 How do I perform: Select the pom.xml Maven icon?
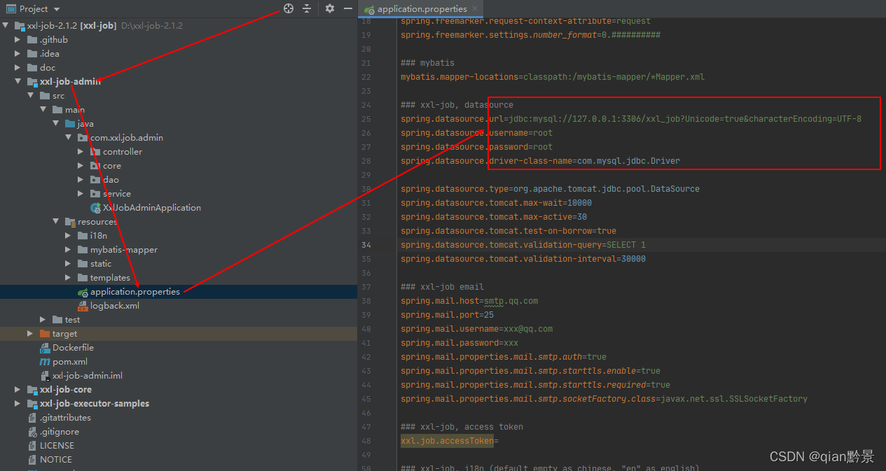click(45, 362)
